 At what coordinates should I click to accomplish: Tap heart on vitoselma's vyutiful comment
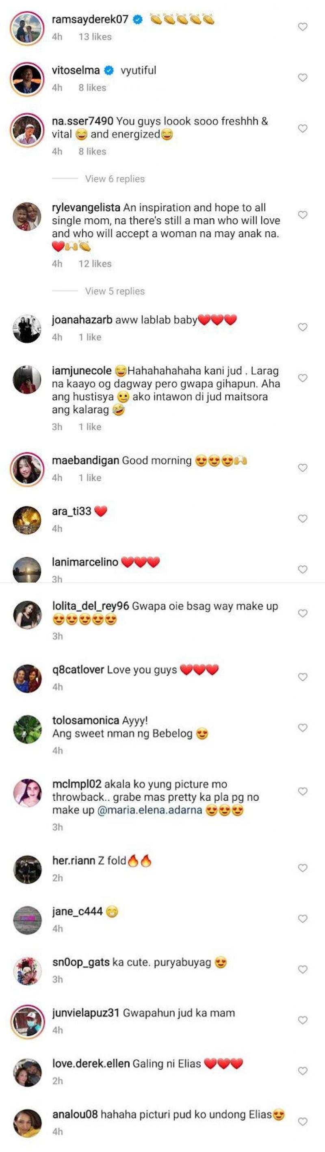303,78
